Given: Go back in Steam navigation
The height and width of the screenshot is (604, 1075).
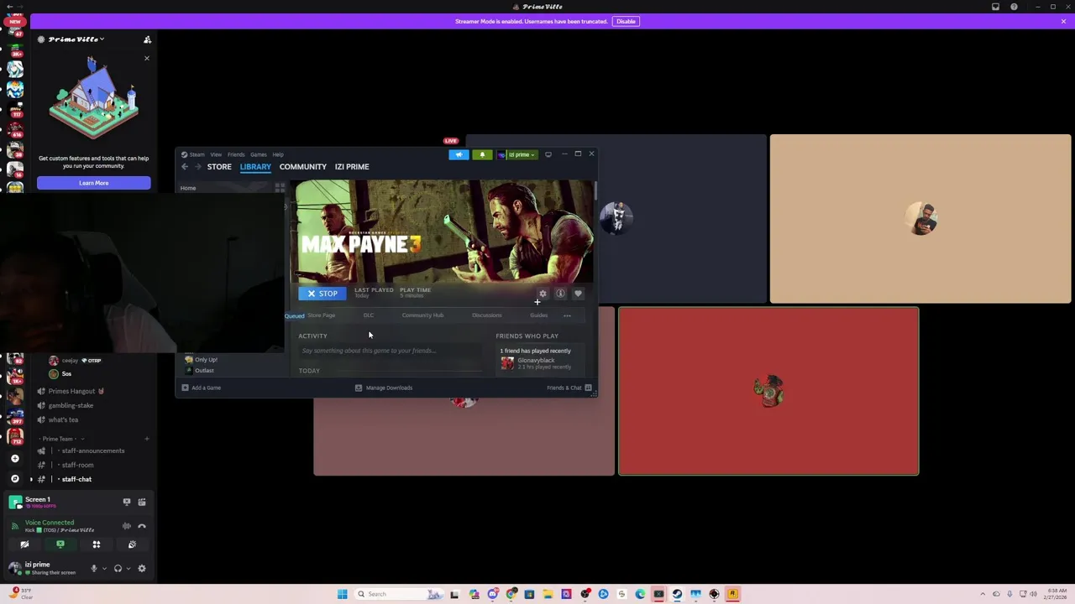Looking at the screenshot, I should [185, 167].
